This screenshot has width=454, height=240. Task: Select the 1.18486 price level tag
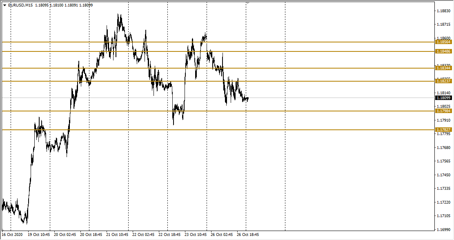click(443, 51)
